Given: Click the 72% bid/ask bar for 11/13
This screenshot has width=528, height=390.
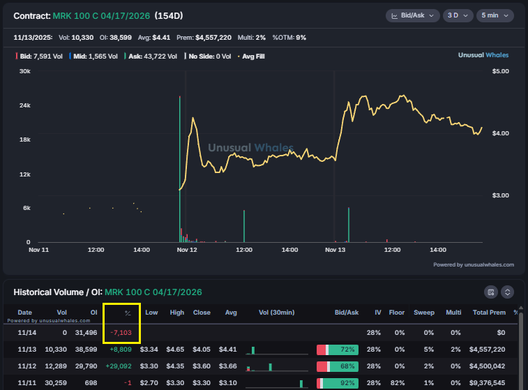Looking at the screenshot, I should [x=337, y=349].
